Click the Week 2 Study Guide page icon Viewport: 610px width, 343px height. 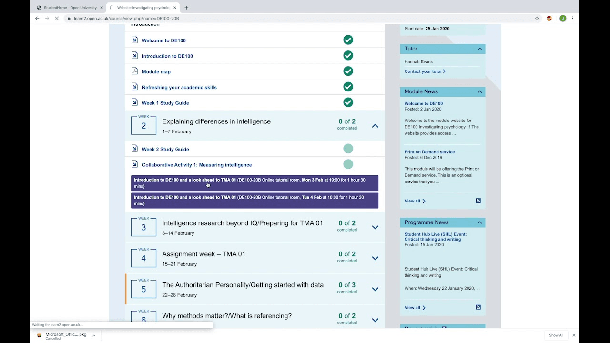[x=134, y=149]
